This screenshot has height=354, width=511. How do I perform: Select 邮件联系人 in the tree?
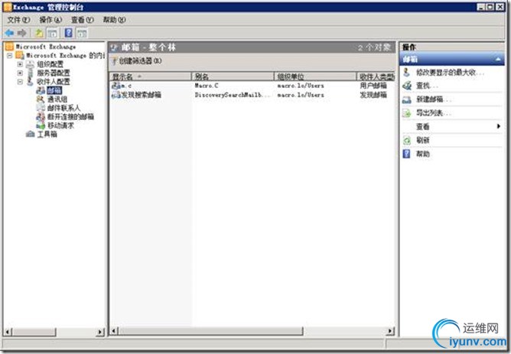(63, 108)
